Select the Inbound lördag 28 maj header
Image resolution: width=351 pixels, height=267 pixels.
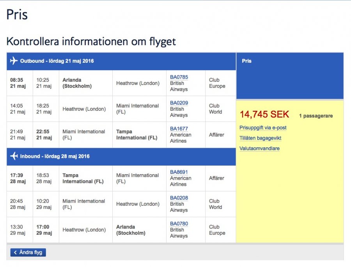(55, 156)
